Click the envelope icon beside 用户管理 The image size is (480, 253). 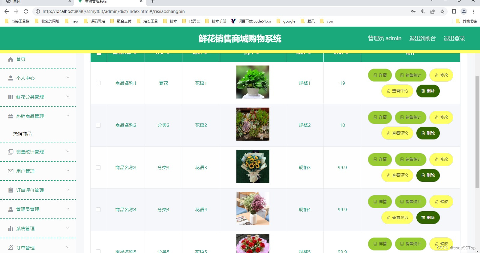pyautogui.click(x=10, y=171)
